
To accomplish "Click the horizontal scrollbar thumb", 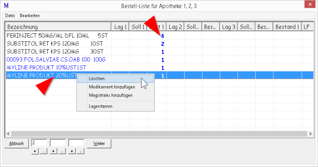I will tap(159, 134).
